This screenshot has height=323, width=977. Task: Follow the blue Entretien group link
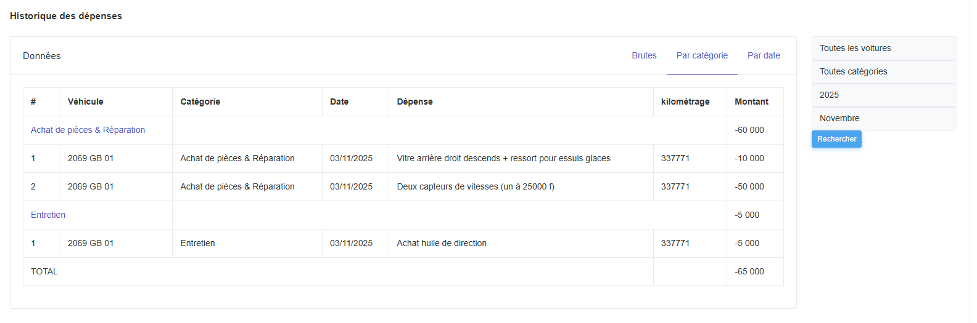point(48,215)
